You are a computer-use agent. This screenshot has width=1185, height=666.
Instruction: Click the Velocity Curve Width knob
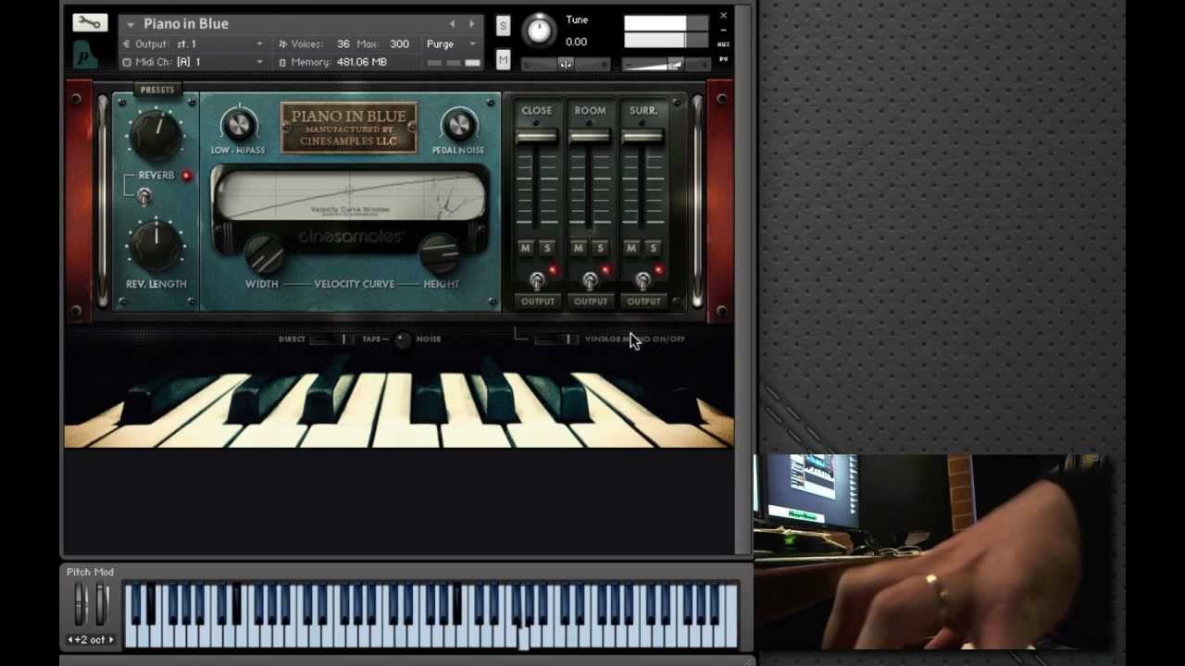tap(263, 253)
